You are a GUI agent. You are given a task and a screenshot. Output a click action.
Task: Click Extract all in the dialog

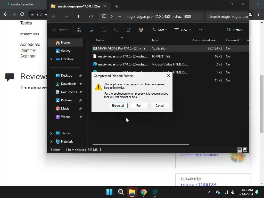(118, 105)
